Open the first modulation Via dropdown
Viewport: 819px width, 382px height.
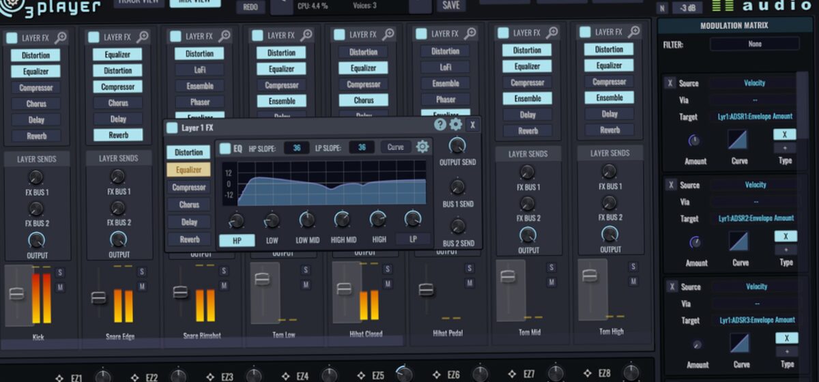754,100
